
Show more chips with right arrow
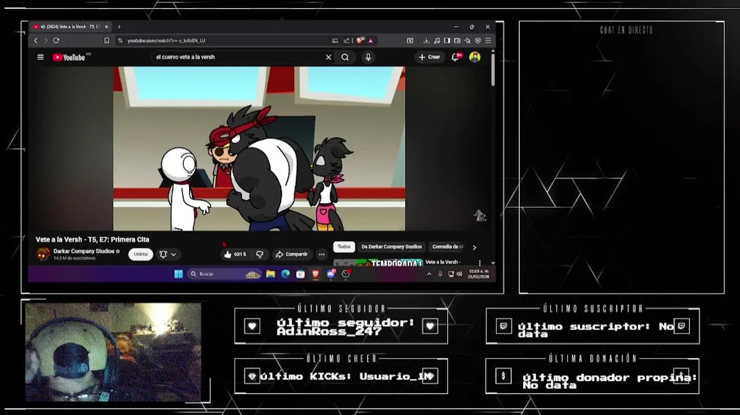(x=474, y=247)
